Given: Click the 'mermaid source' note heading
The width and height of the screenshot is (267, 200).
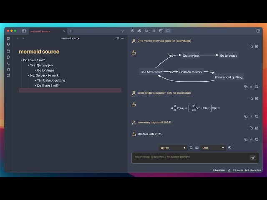Looking at the screenshot, I should pos(39,52).
